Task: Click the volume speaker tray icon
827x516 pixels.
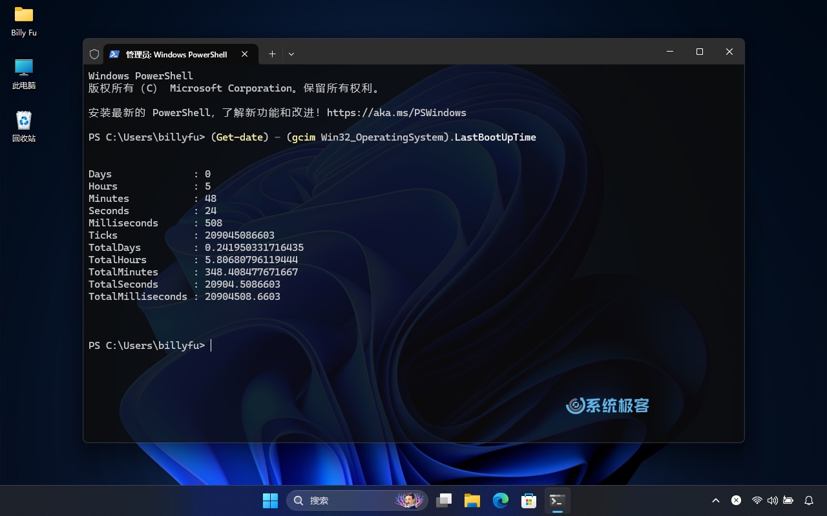Action: [x=772, y=501]
